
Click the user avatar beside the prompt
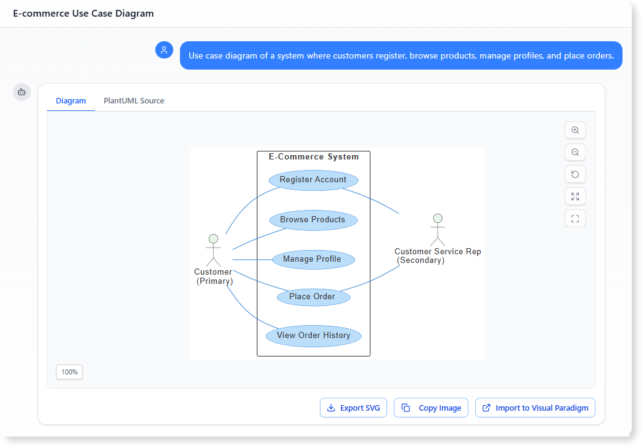point(164,50)
